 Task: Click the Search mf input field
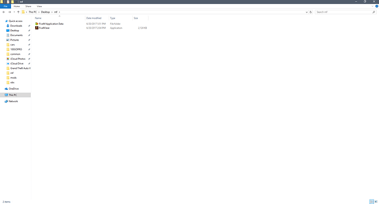click(344, 12)
